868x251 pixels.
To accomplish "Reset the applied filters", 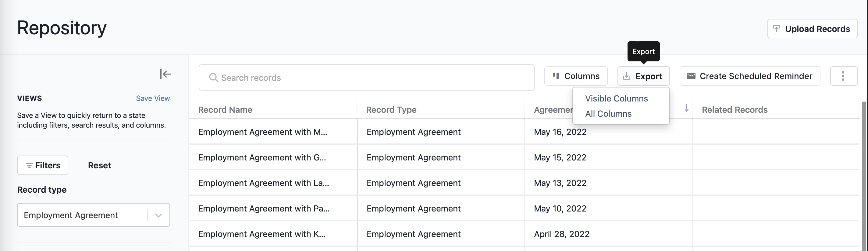I will coord(99,165).
